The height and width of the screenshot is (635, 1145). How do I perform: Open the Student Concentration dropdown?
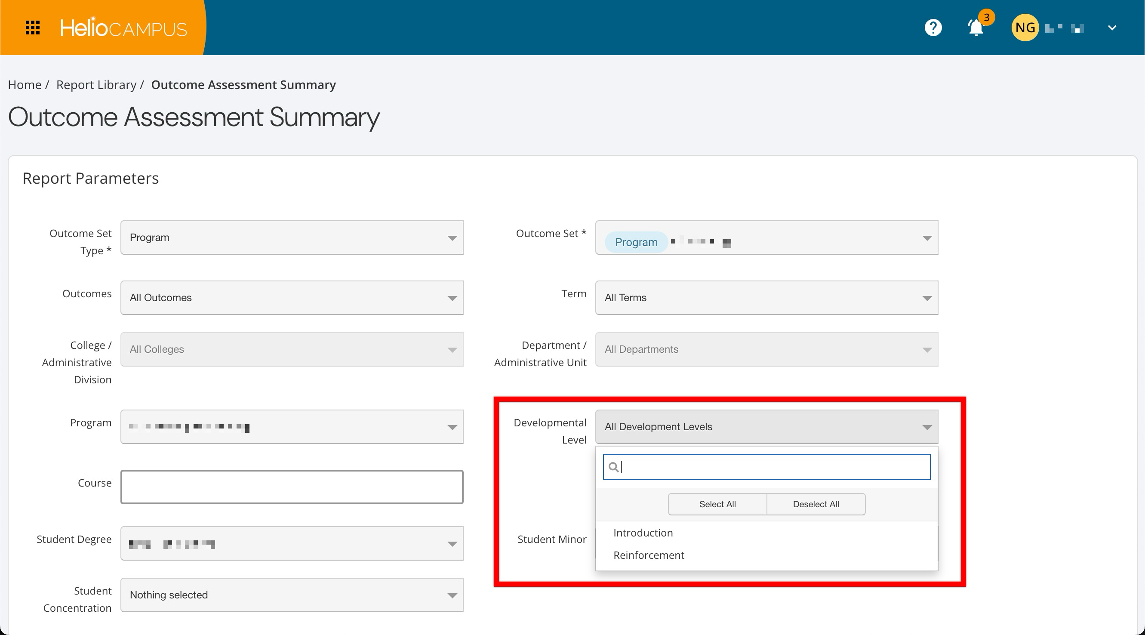292,595
